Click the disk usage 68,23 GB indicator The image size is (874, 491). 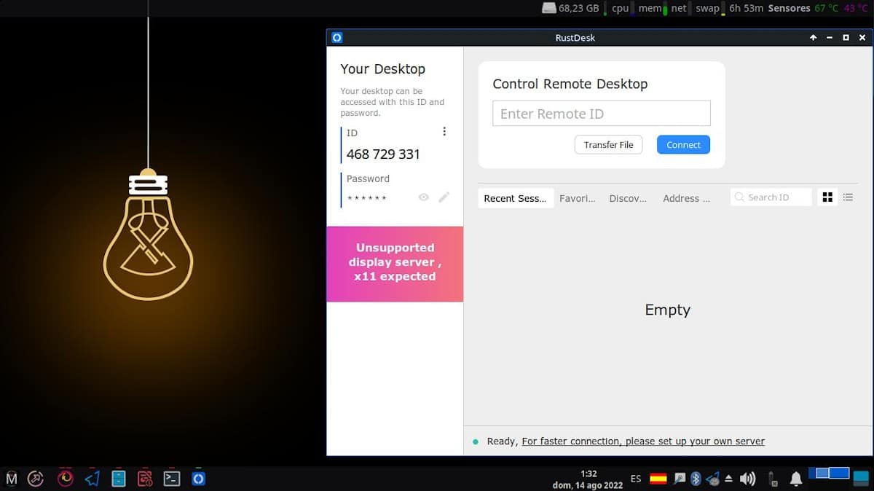tap(571, 8)
